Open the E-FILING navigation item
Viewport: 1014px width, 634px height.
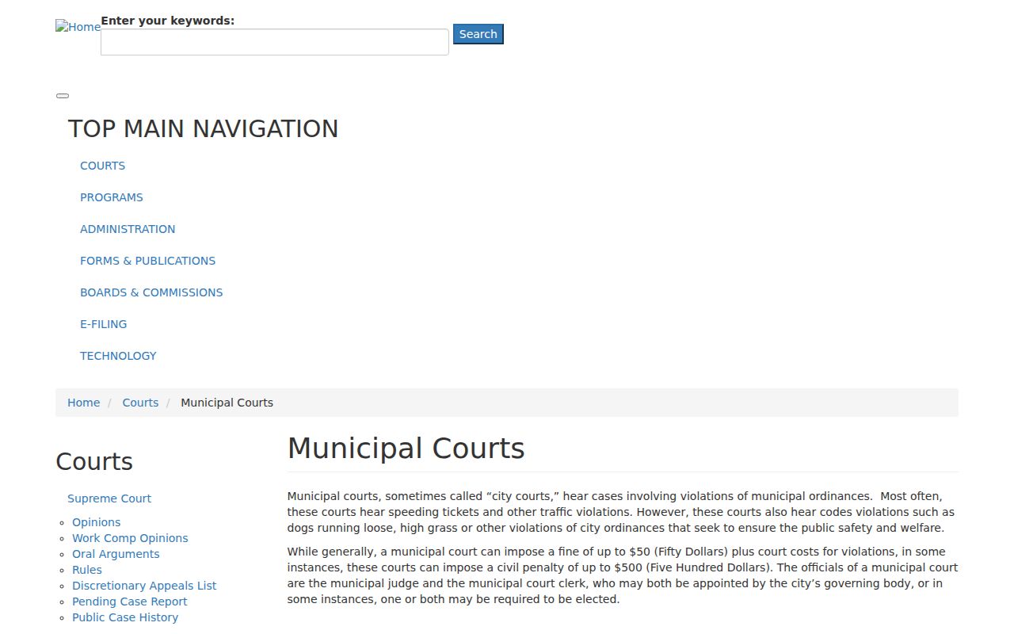click(103, 324)
